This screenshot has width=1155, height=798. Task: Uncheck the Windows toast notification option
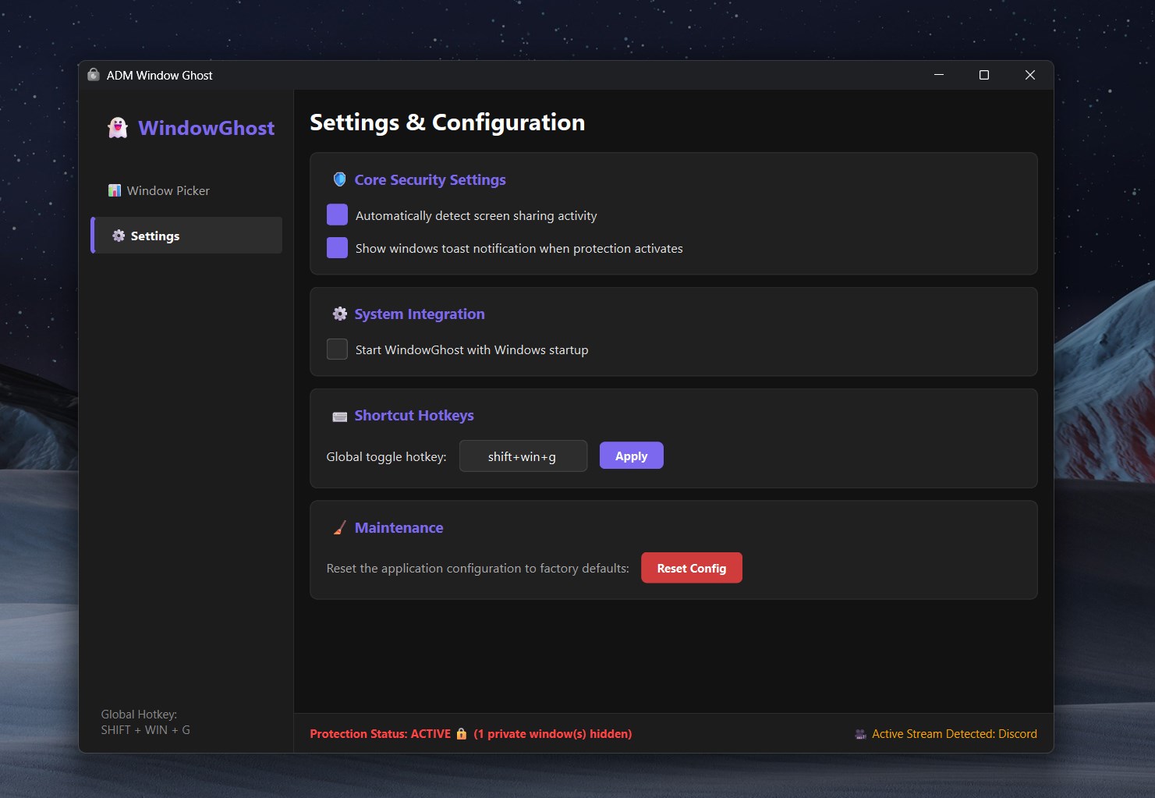click(x=337, y=247)
